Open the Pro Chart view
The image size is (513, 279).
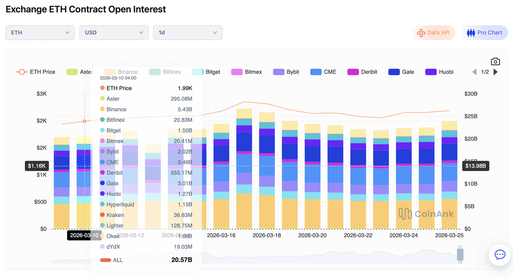[485, 33]
